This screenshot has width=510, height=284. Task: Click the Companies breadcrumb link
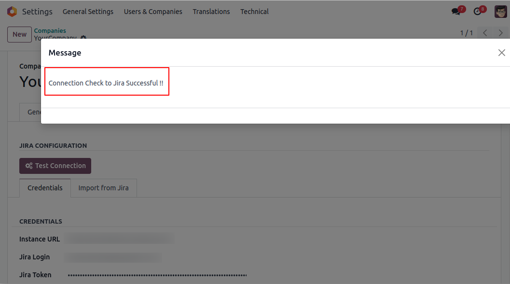click(50, 30)
